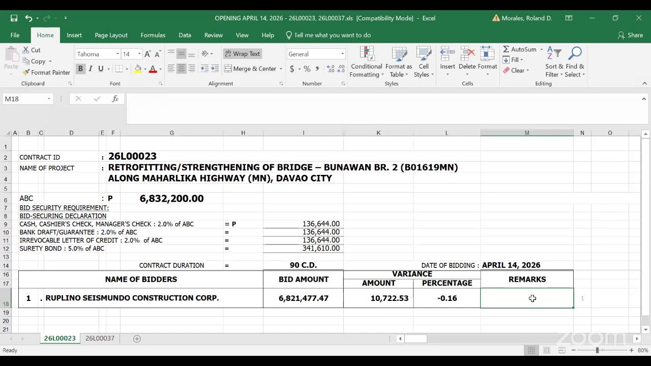Image resolution: width=651 pixels, height=366 pixels.
Task: Open the Name Box dropdown arrow
Action: pyautogui.click(x=49, y=99)
